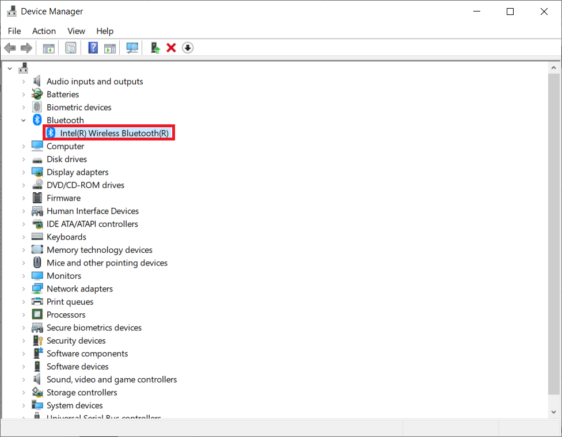The image size is (562, 437).
Task: Click the Forward navigation arrow
Action: (x=26, y=47)
